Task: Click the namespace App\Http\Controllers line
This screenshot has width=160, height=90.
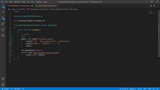Action: point(28,16)
